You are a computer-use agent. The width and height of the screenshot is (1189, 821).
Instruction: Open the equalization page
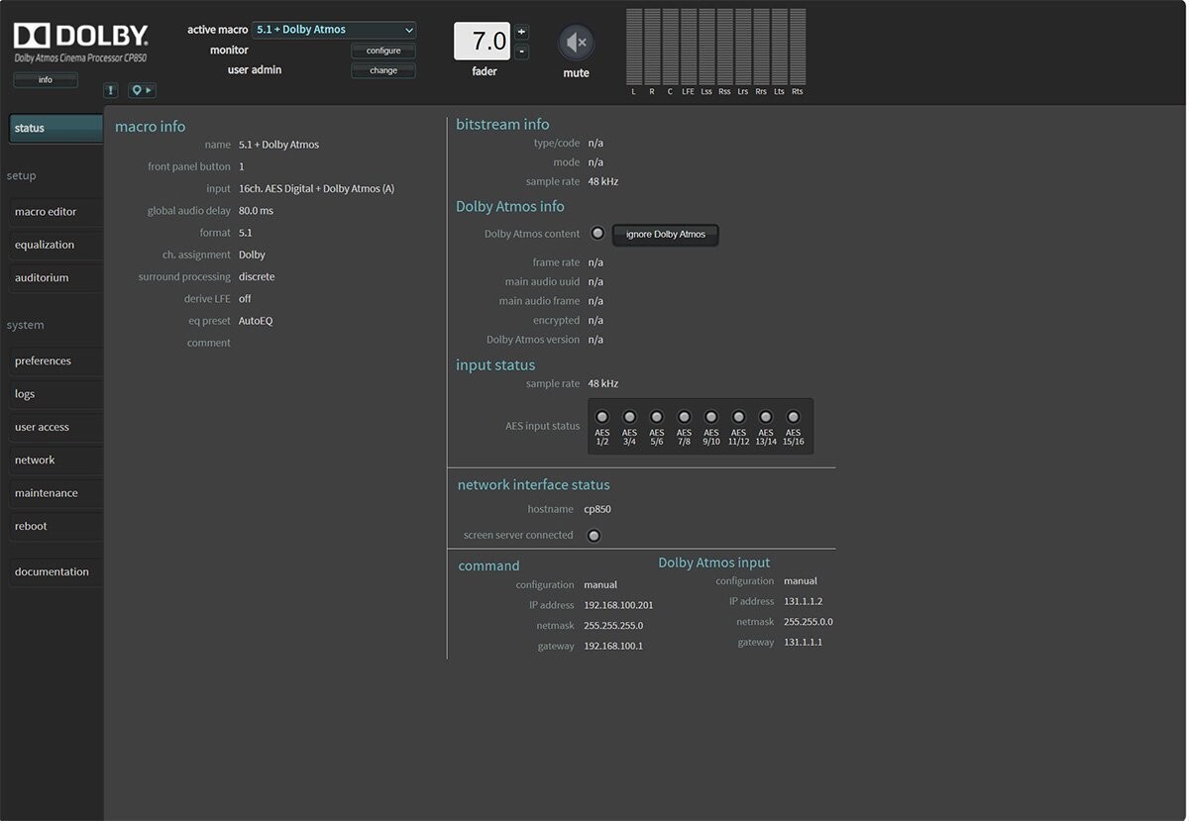click(x=55, y=245)
